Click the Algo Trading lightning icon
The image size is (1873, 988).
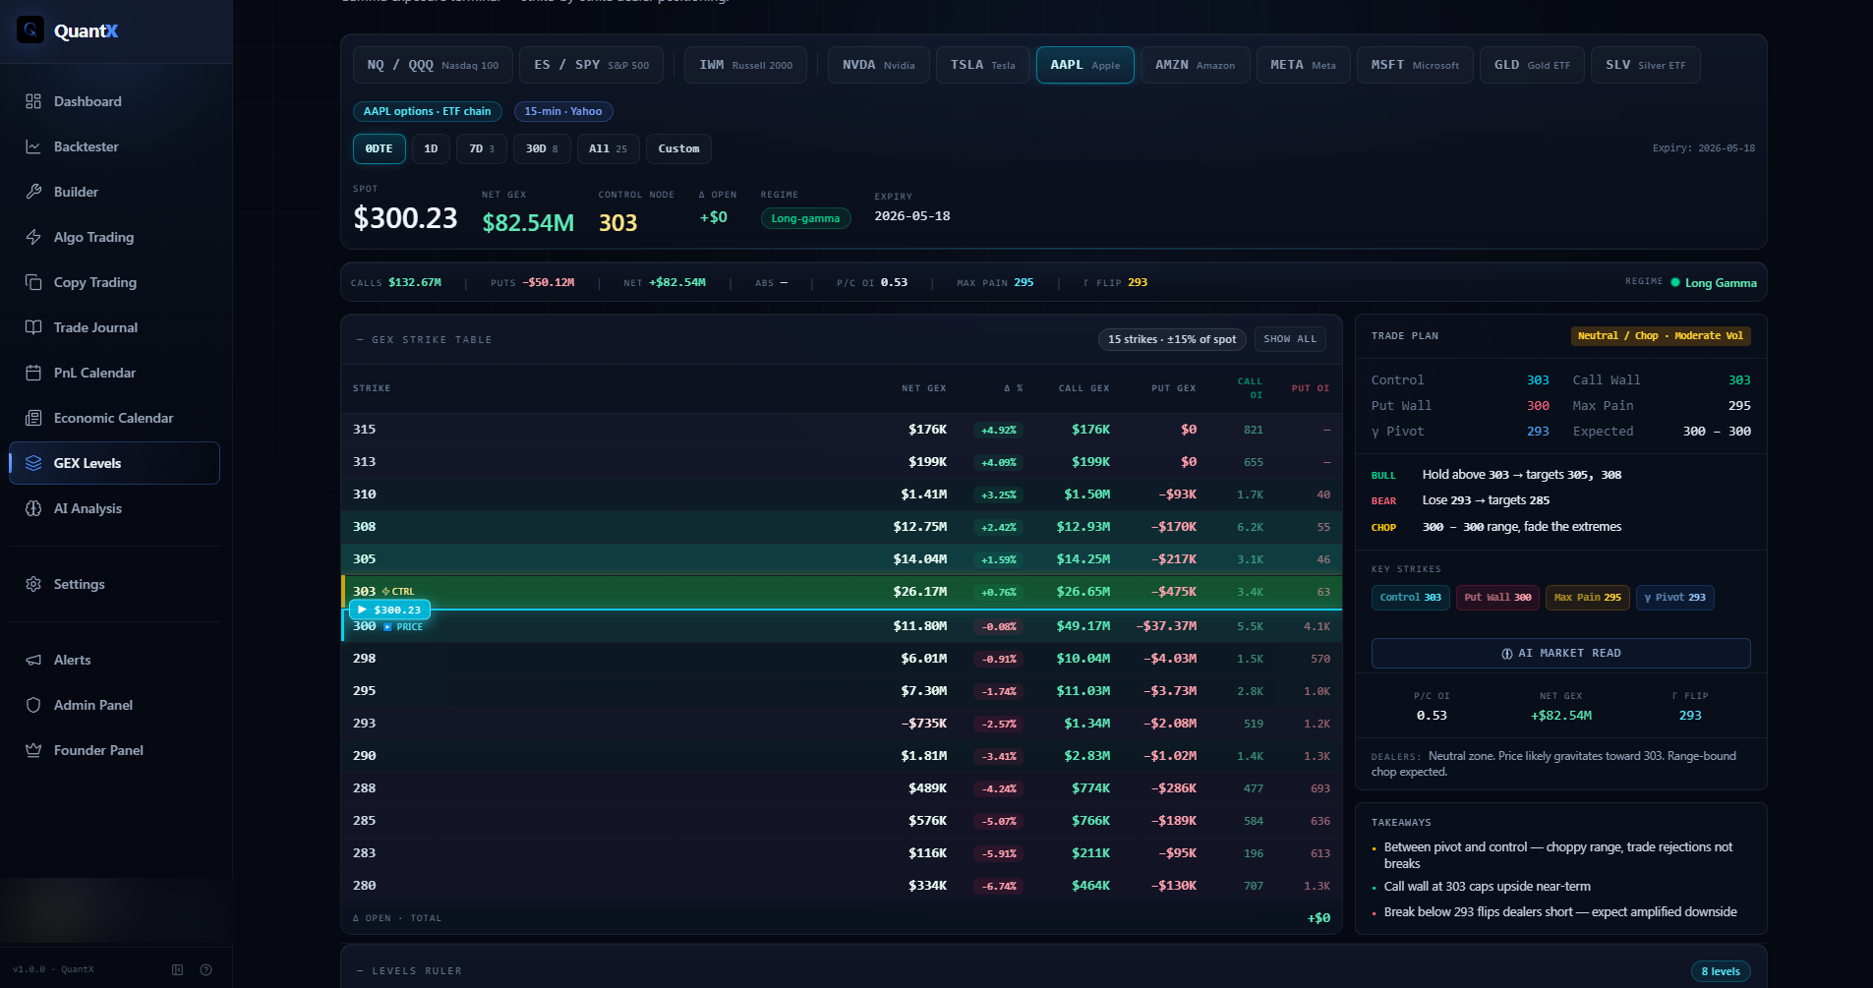[33, 237]
